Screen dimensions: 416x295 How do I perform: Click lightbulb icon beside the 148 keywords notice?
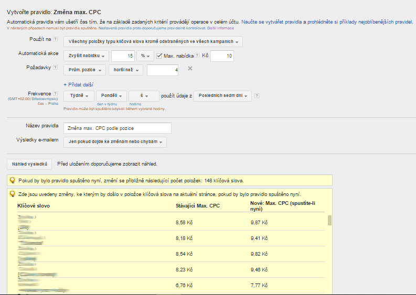[x=12, y=180]
